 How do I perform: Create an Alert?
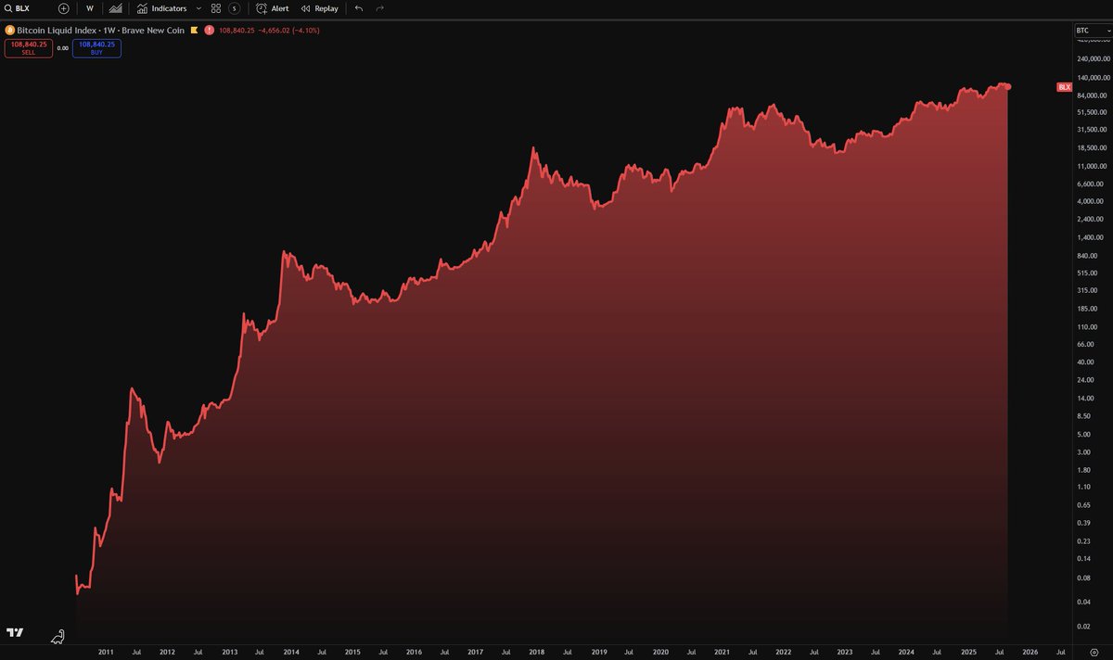273,8
